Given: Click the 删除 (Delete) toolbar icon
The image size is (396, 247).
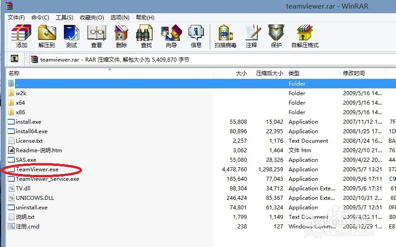Looking at the screenshot, I should (x=121, y=32).
